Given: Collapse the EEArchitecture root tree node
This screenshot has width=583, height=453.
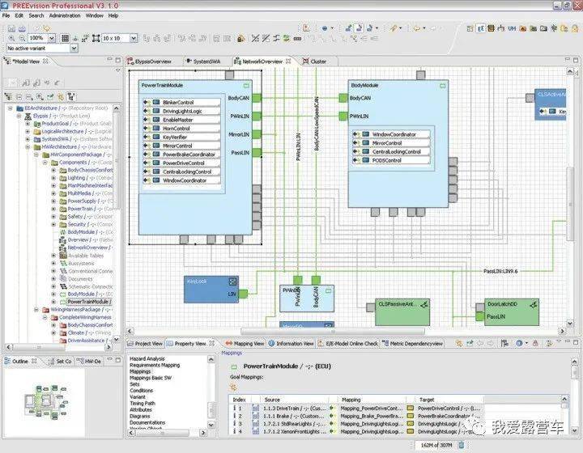Looking at the screenshot, I should coord(11,108).
